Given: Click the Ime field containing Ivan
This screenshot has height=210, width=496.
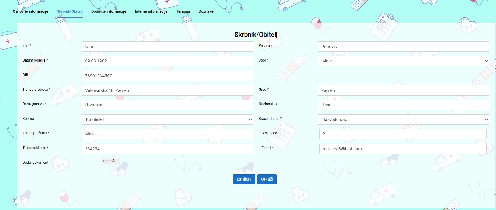Looking at the screenshot, I should point(167,47).
